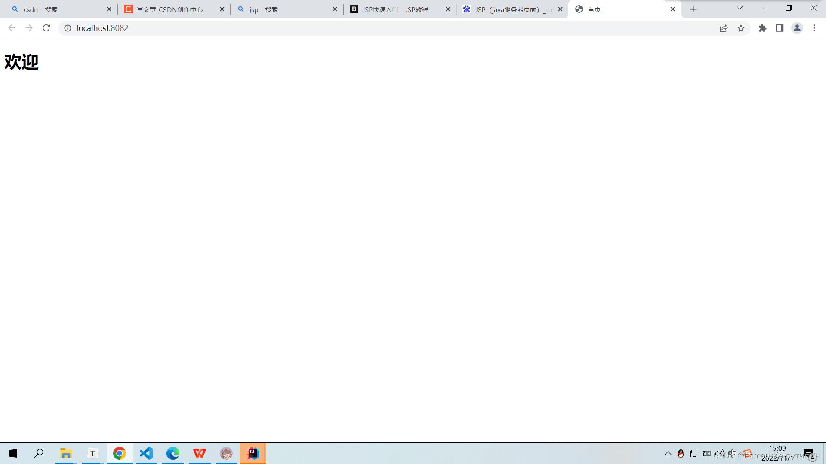The width and height of the screenshot is (826, 464).
Task: Show hidden system tray icons
Action: coord(668,453)
